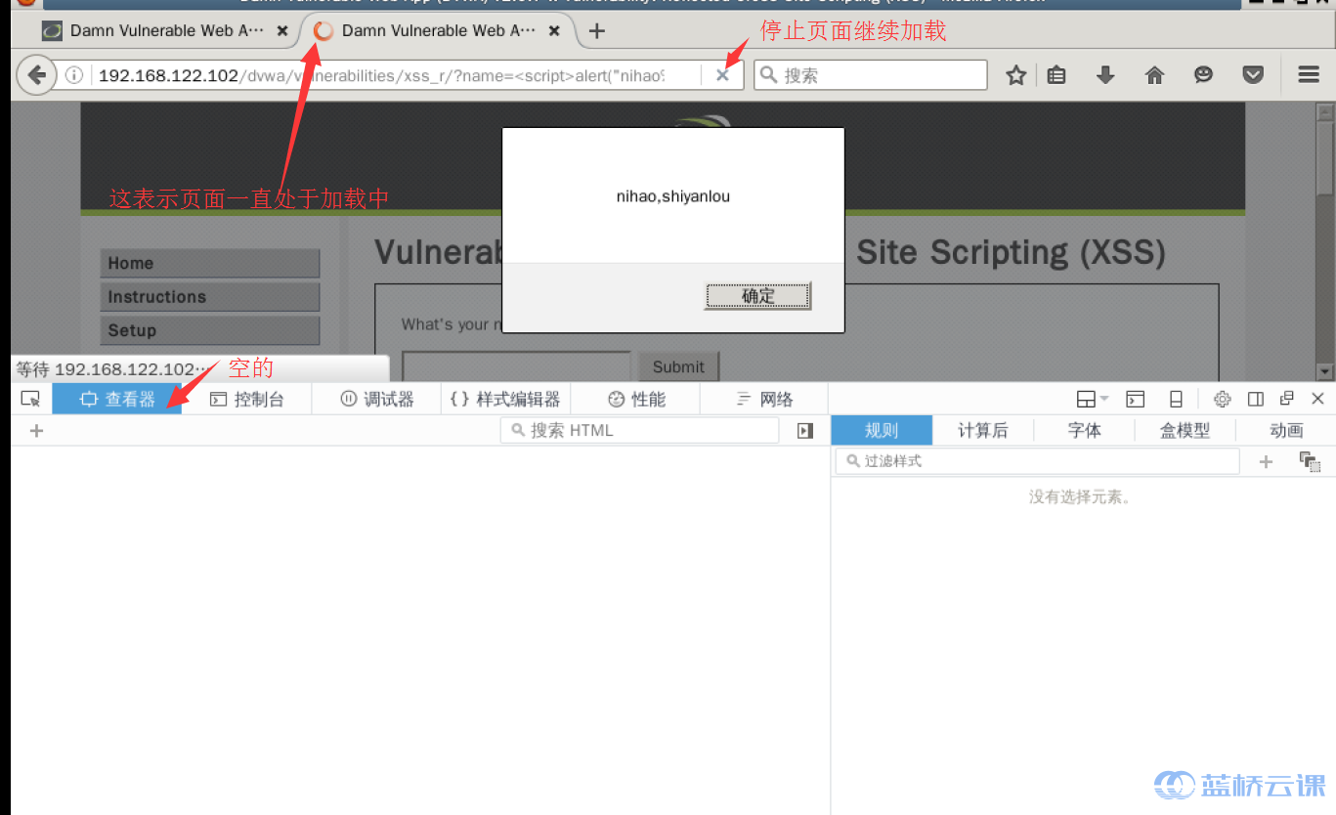Toggle pseudo-class panel icon in rules
The height and width of the screenshot is (815, 1336).
coord(1310,461)
